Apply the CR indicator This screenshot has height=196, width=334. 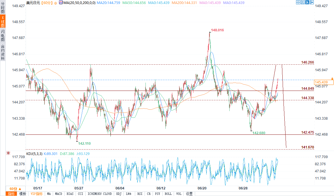click(x=149, y=194)
